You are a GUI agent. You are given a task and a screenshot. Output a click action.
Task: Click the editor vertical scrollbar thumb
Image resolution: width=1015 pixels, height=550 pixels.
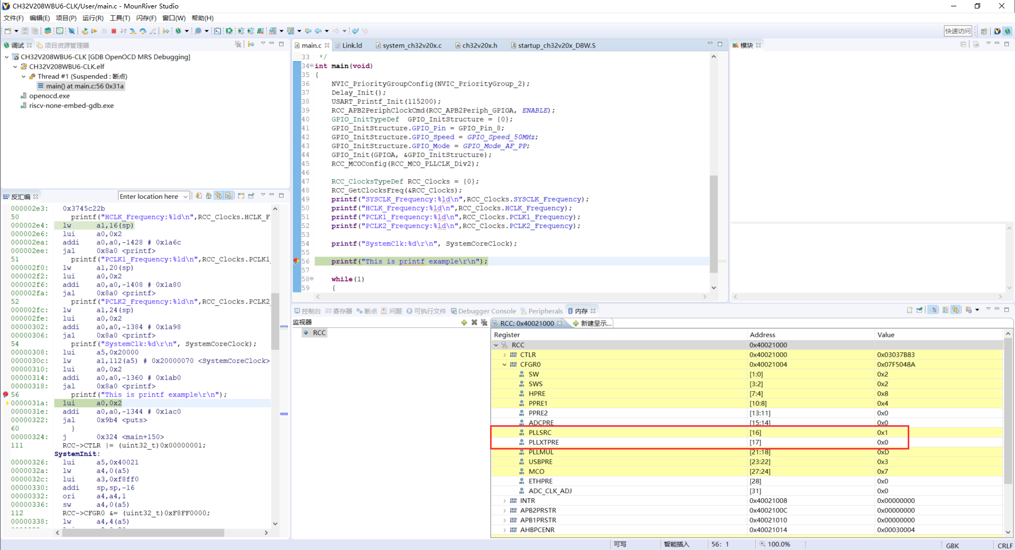click(714, 223)
